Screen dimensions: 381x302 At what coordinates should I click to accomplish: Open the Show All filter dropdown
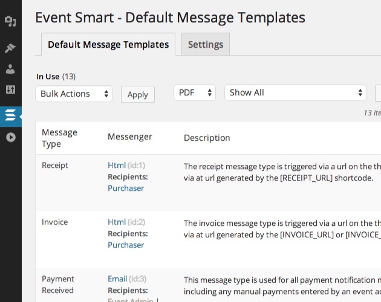pyautogui.click(x=295, y=92)
